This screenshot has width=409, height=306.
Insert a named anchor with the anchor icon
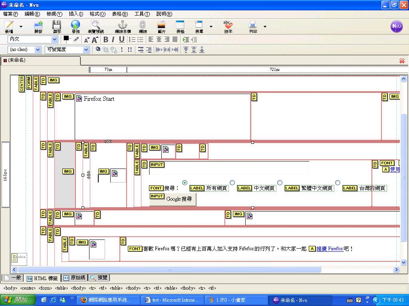[123, 27]
